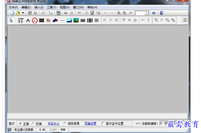The image size is (201, 133).
Task: Select the arrow pointer tool
Action: [11, 20]
